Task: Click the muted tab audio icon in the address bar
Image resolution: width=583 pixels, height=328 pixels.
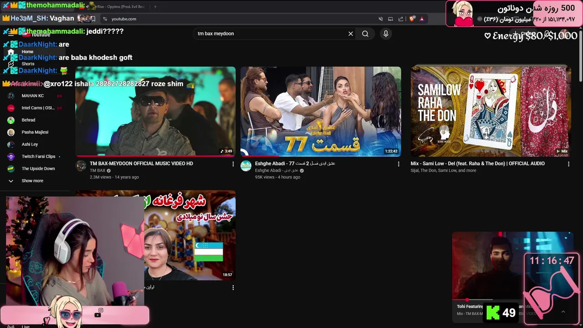Action: (x=380, y=19)
